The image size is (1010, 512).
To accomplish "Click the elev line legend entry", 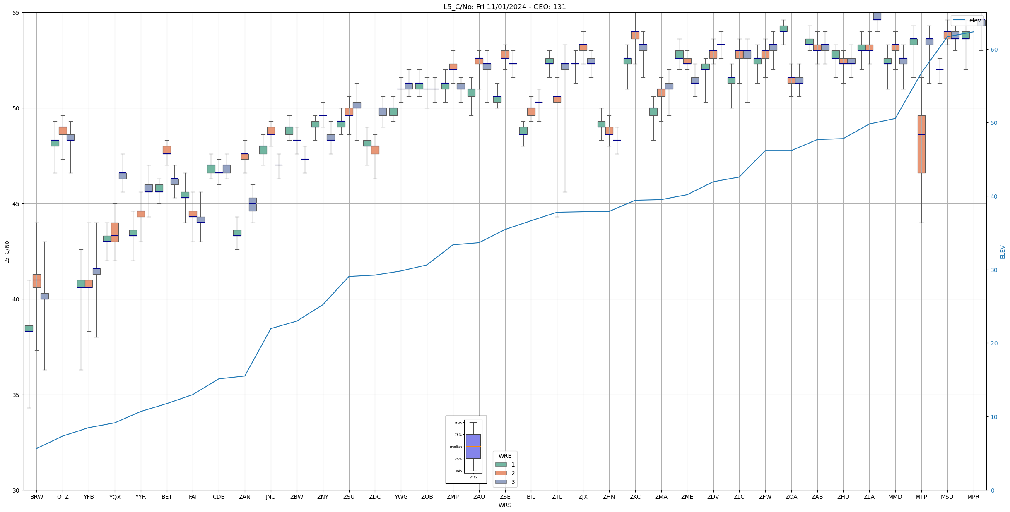I will (x=967, y=20).
